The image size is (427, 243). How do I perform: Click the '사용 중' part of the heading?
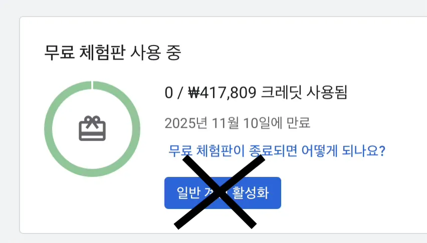click(156, 52)
